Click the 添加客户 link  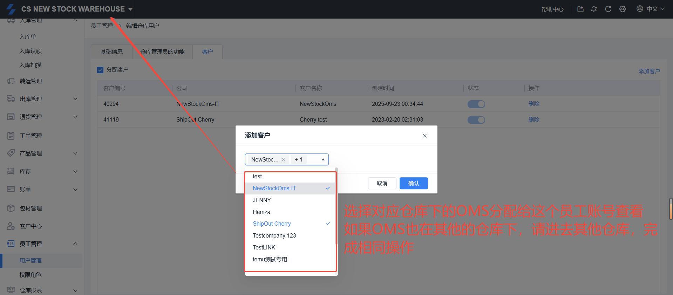click(649, 71)
